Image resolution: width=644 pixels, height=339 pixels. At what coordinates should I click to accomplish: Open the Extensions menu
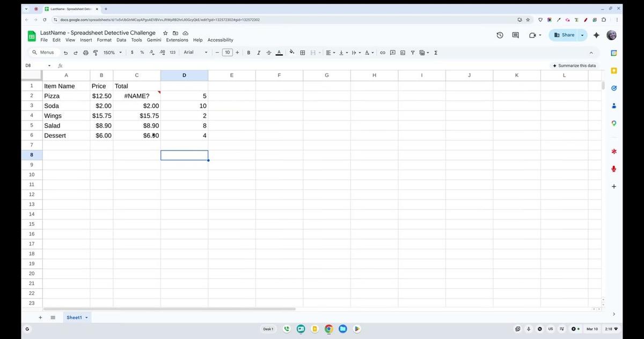point(177,40)
